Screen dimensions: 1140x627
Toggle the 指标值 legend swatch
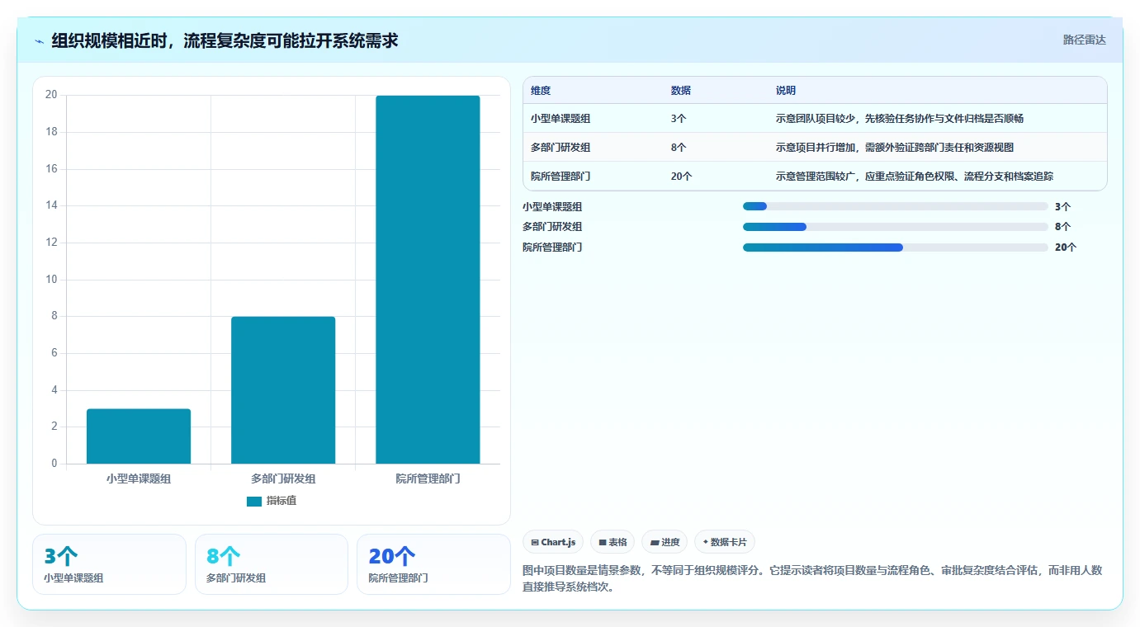pos(254,501)
